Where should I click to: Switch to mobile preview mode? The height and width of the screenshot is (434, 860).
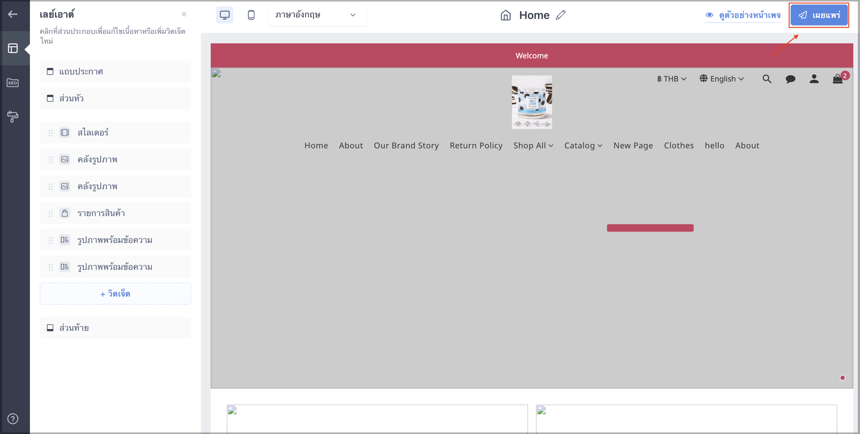[251, 15]
